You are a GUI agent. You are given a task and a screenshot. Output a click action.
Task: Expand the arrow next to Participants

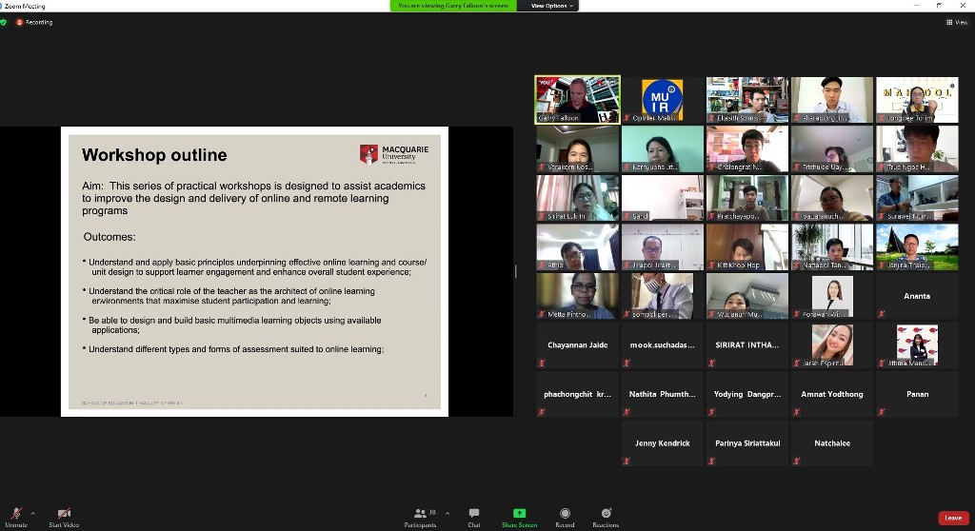(447, 513)
